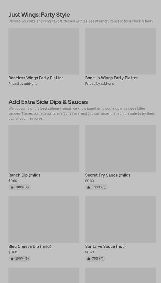Viewport: 161px width, 283px height.
Task: Select the Ranch Dip item image
Action: point(44,148)
